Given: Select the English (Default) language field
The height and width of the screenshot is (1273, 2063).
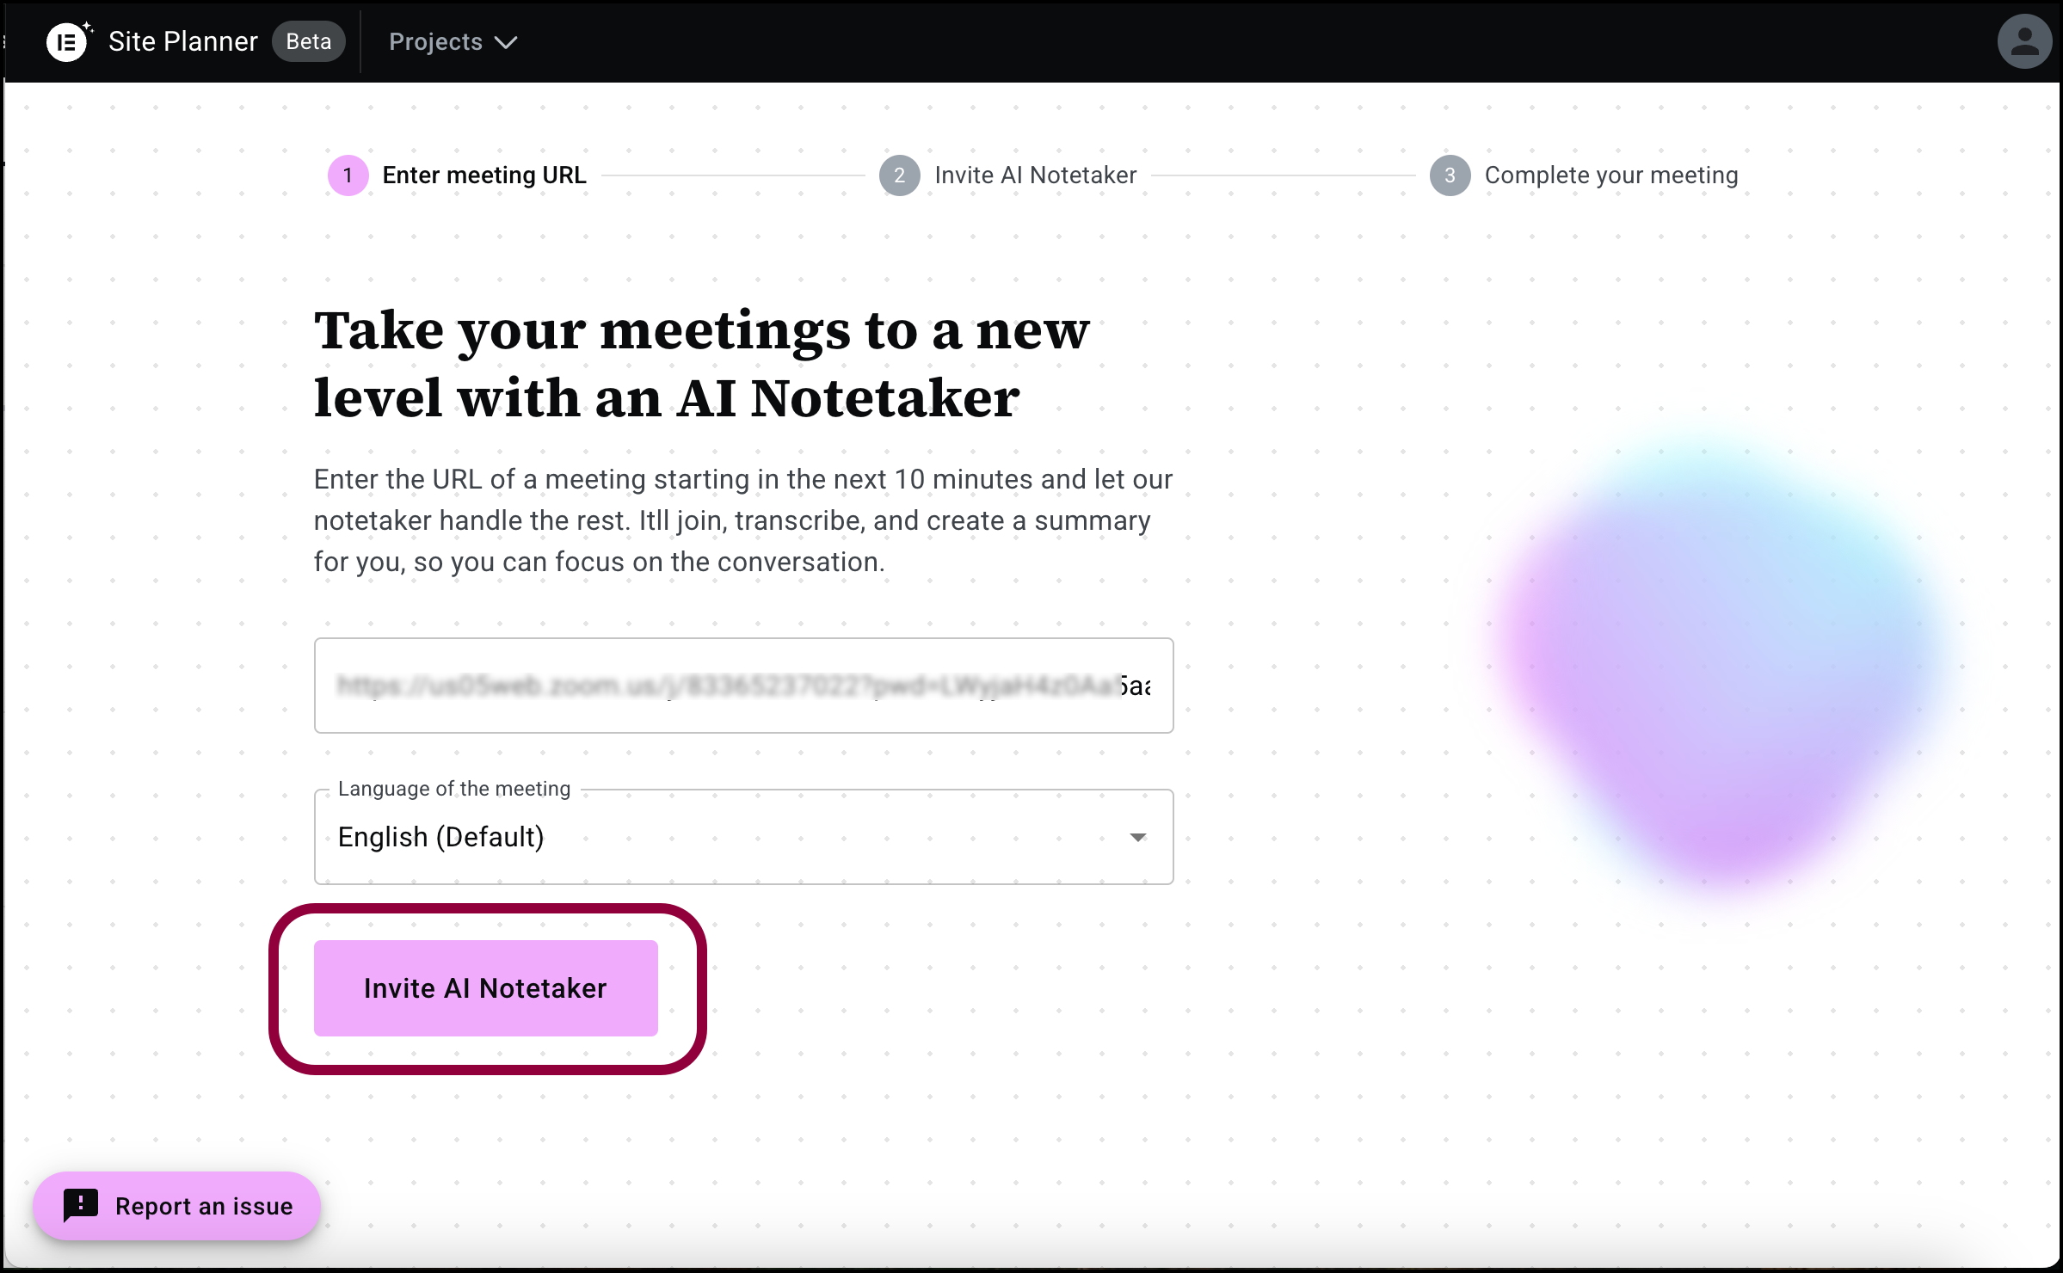Looking at the screenshot, I should (743, 837).
